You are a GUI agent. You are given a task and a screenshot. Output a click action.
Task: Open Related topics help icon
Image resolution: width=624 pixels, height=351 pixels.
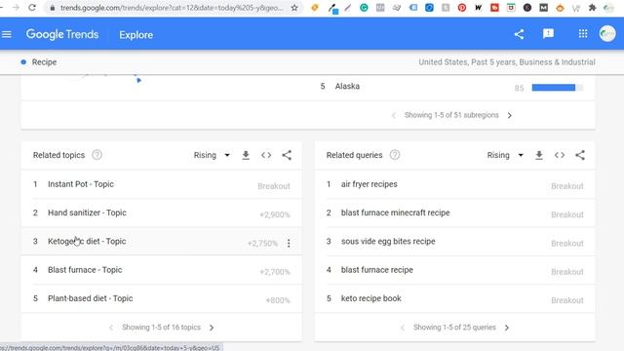pyautogui.click(x=97, y=155)
